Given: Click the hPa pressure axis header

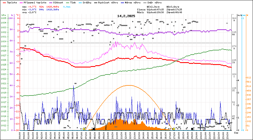Looking at the screenshot, I should (x=3, y=15).
